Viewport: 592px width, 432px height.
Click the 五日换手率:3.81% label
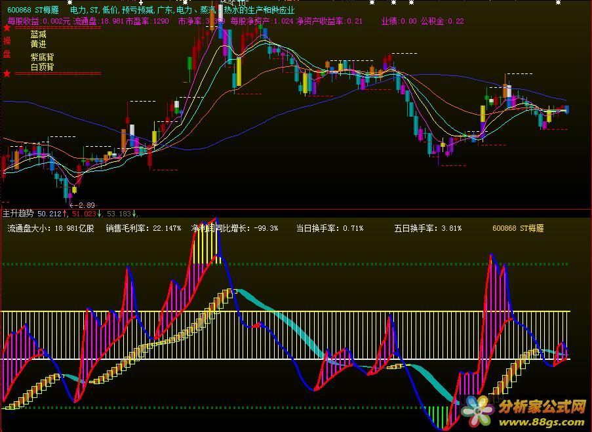pos(427,229)
